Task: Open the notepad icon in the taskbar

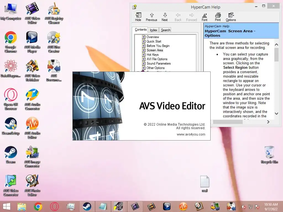Action: pyautogui.click(x=103, y=206)
